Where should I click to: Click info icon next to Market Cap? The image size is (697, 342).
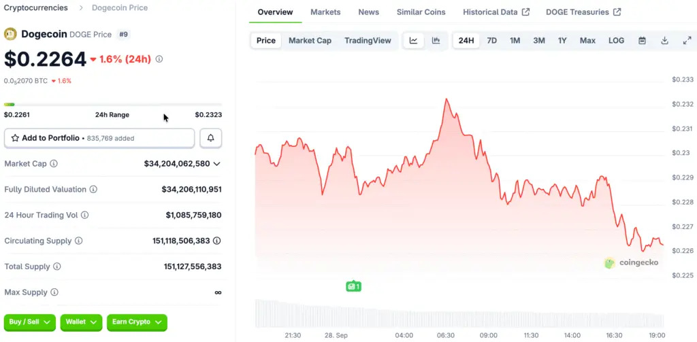pos(54,164)
